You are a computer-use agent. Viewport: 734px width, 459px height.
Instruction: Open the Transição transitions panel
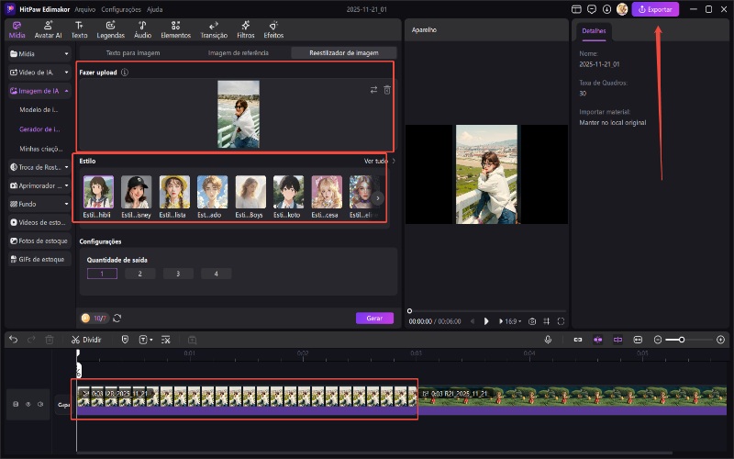coord(214,29)
